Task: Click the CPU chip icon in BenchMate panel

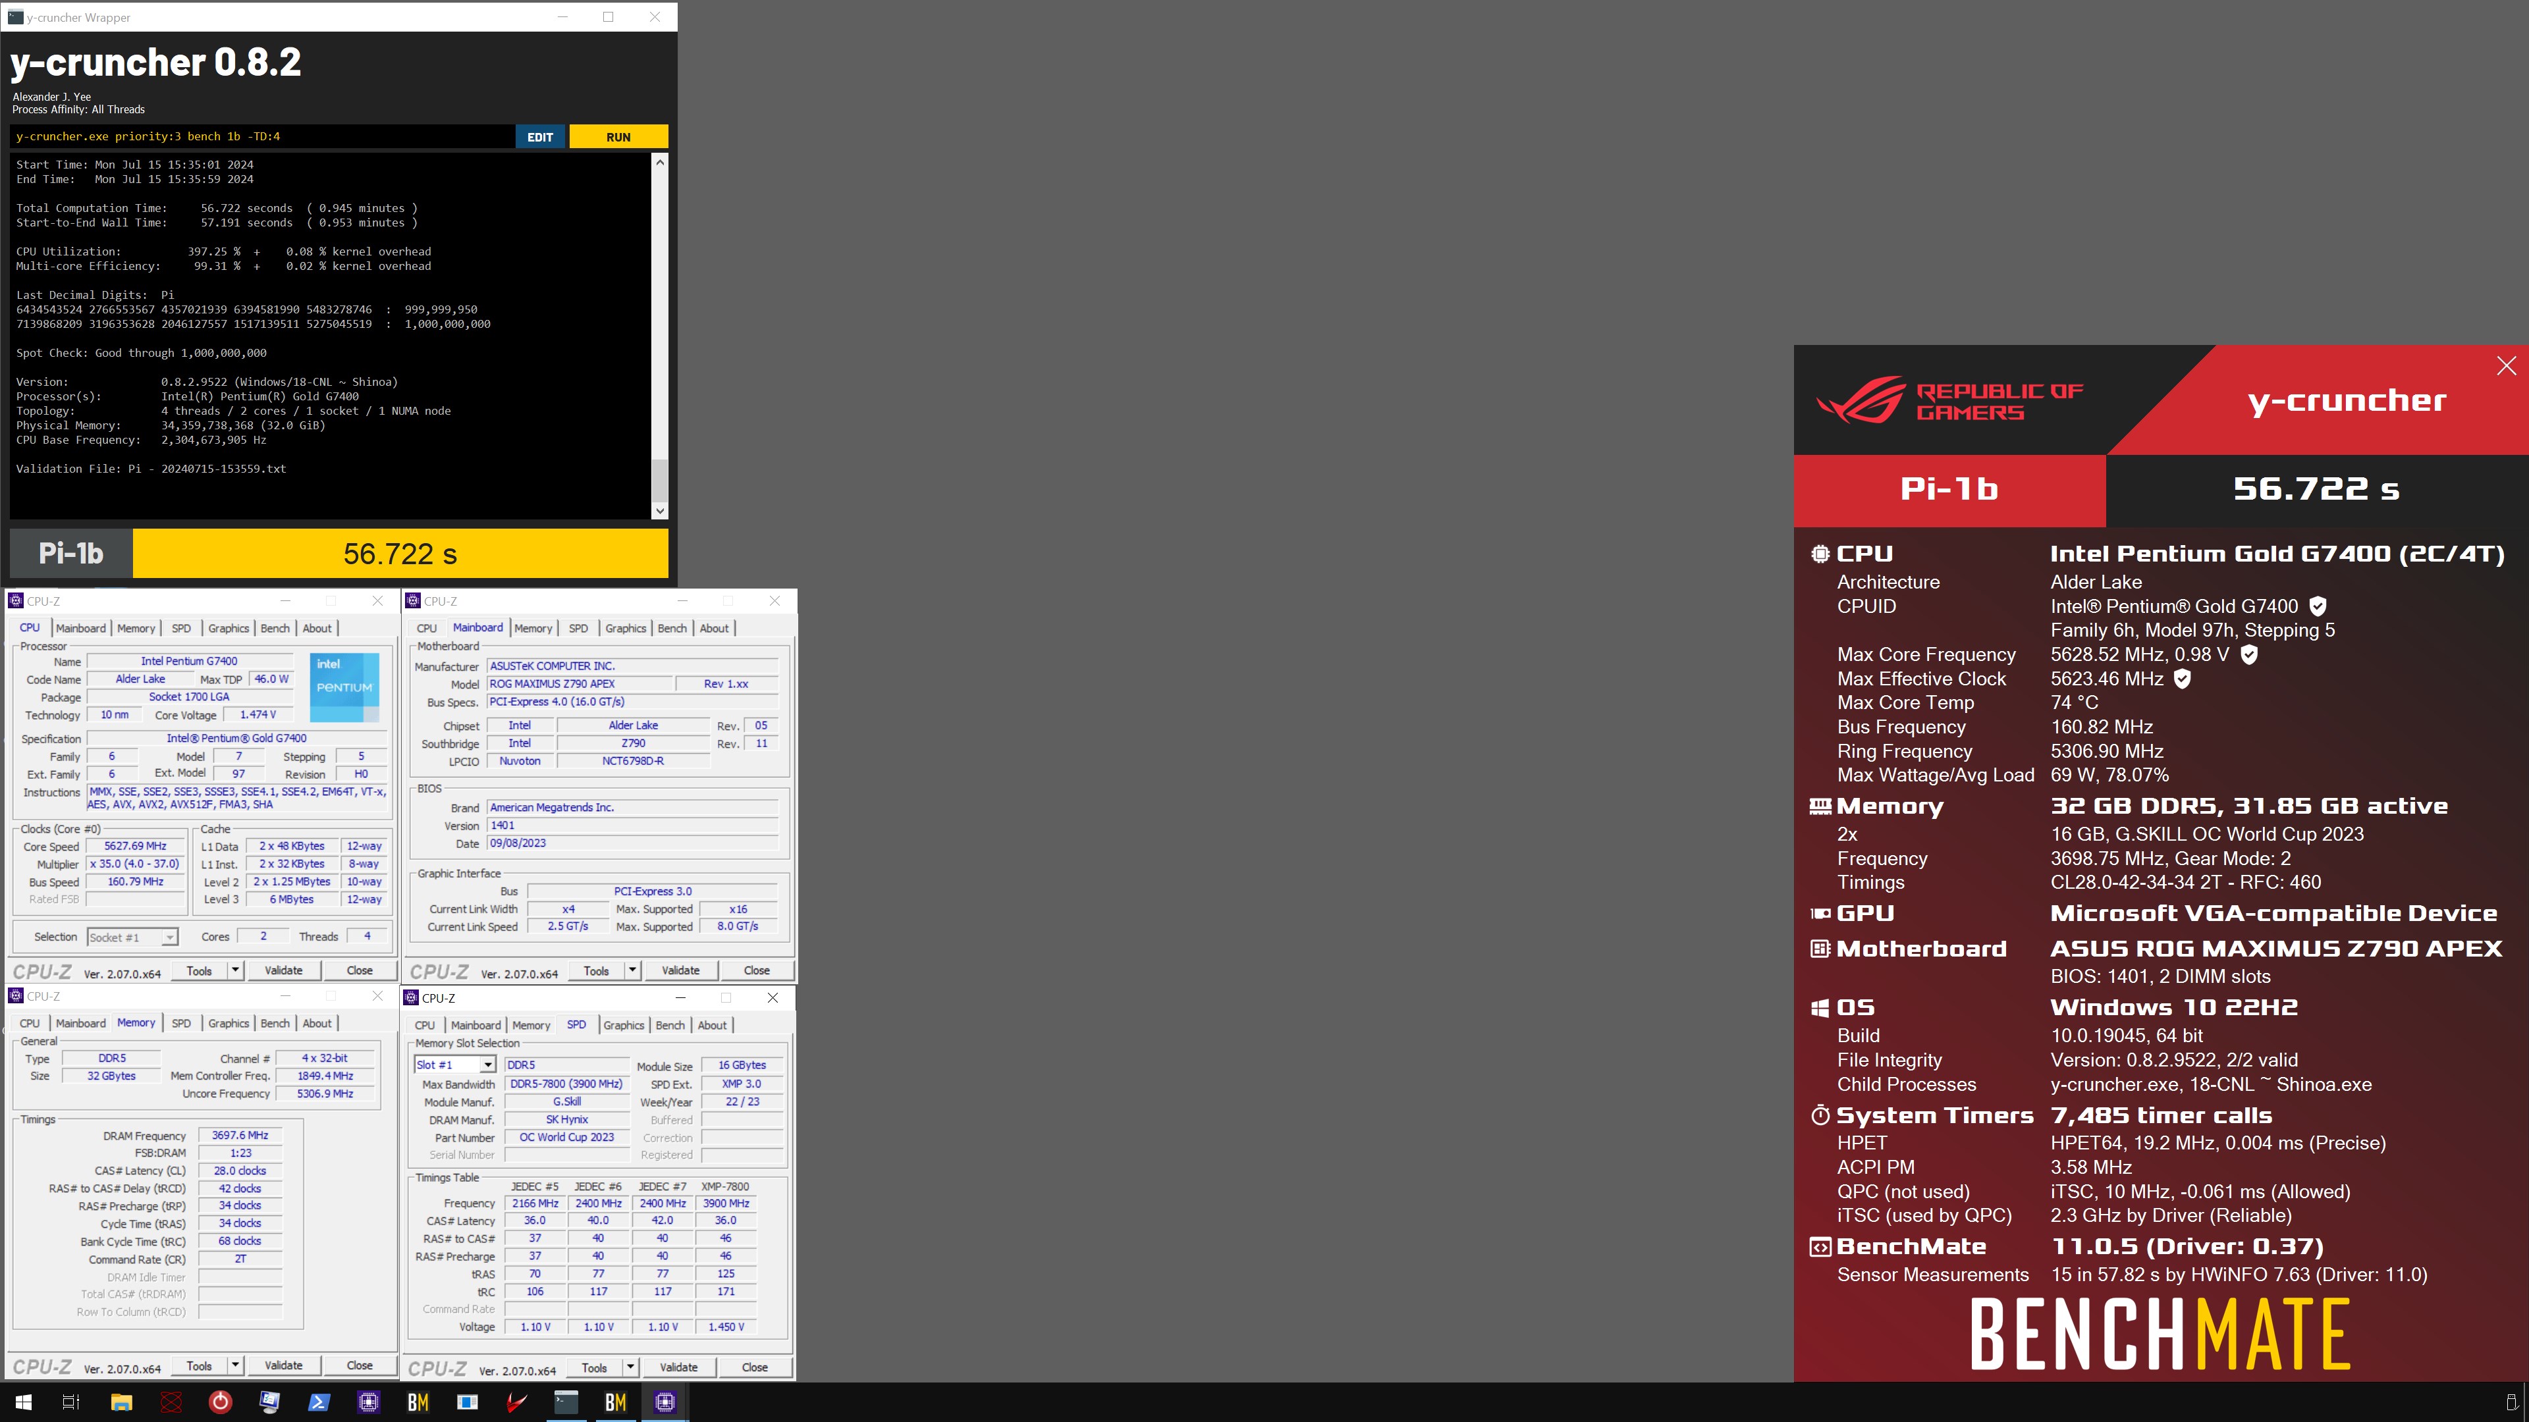Action: (x=1820, y=554)
